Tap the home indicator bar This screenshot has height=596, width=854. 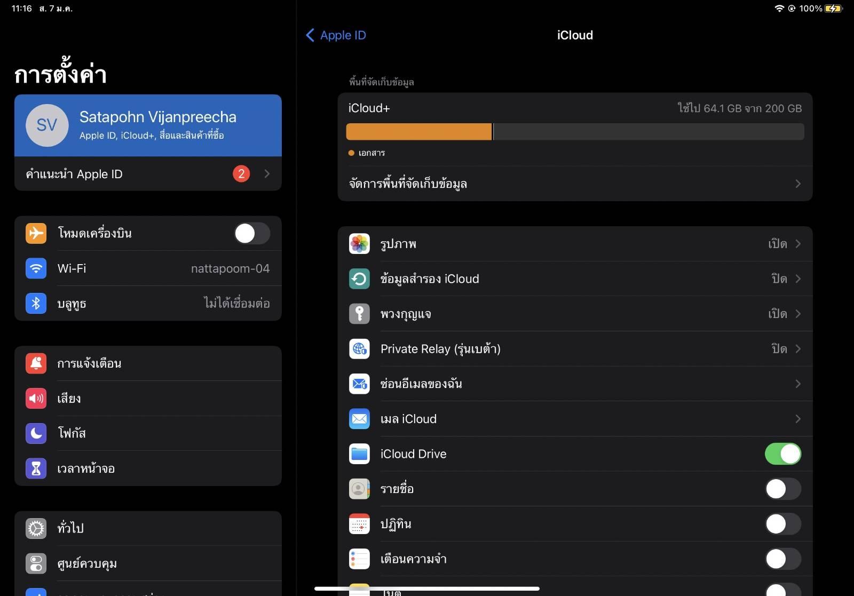[427, 589]
